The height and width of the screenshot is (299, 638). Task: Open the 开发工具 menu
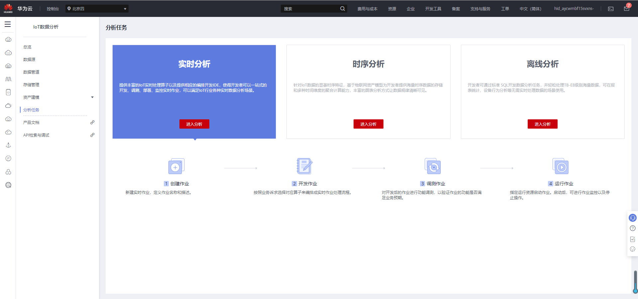click(433, 9)
